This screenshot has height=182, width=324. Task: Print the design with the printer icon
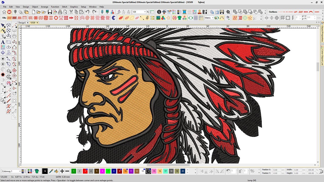(60, 12)
